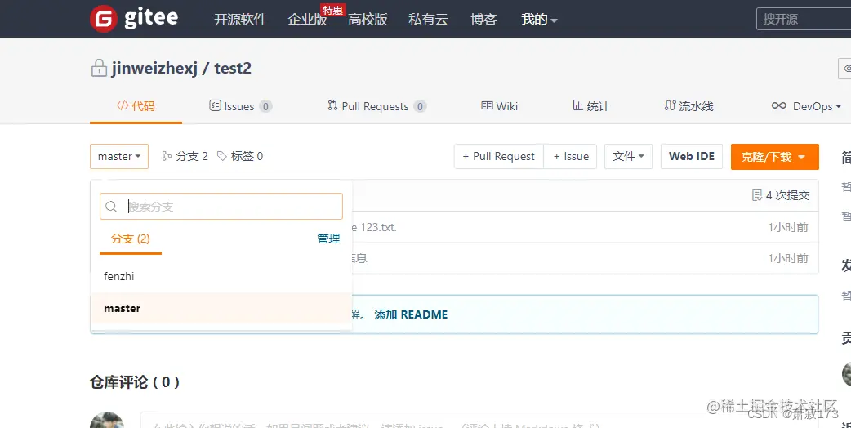Click the 统计 bar-chart icon
The height and width of the screenshot is (428, 851).
point(578,106)
